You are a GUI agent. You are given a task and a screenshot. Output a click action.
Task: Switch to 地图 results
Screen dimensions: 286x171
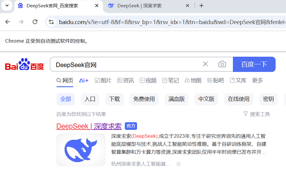click(193, 80)
